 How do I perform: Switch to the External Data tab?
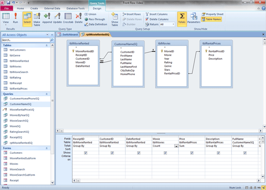[52, 8]
